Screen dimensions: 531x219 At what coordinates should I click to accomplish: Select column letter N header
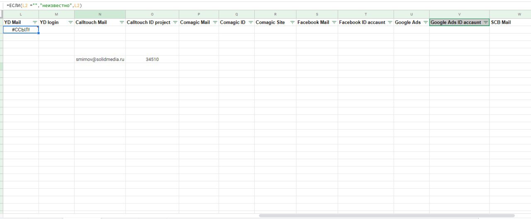[x=100, y=14]
